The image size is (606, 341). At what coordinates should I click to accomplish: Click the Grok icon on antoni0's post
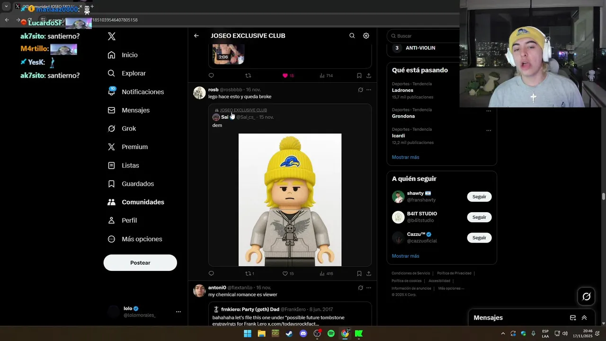tap(360, 288)
